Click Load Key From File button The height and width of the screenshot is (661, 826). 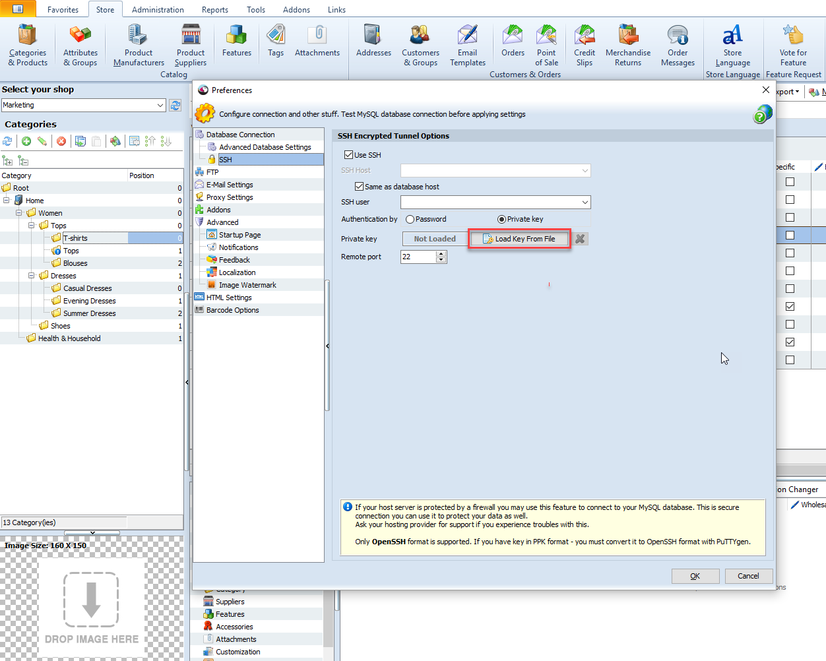[x=519, y=239]
